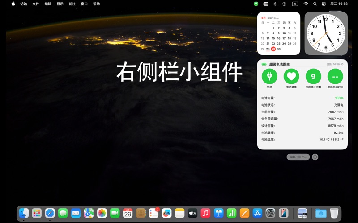The image size is (358, 223).
Task: Click the analog clock widget
Action: pos(326,33)
